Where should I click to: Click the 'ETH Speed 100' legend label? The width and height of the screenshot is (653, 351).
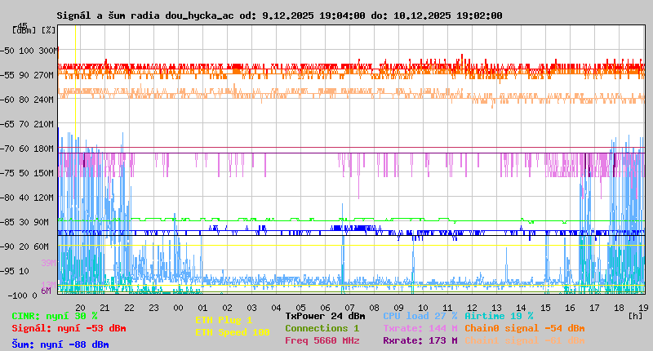[233, 333]
